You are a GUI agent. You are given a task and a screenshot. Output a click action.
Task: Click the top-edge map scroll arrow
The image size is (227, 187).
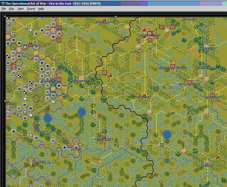[x=116, y=16]
